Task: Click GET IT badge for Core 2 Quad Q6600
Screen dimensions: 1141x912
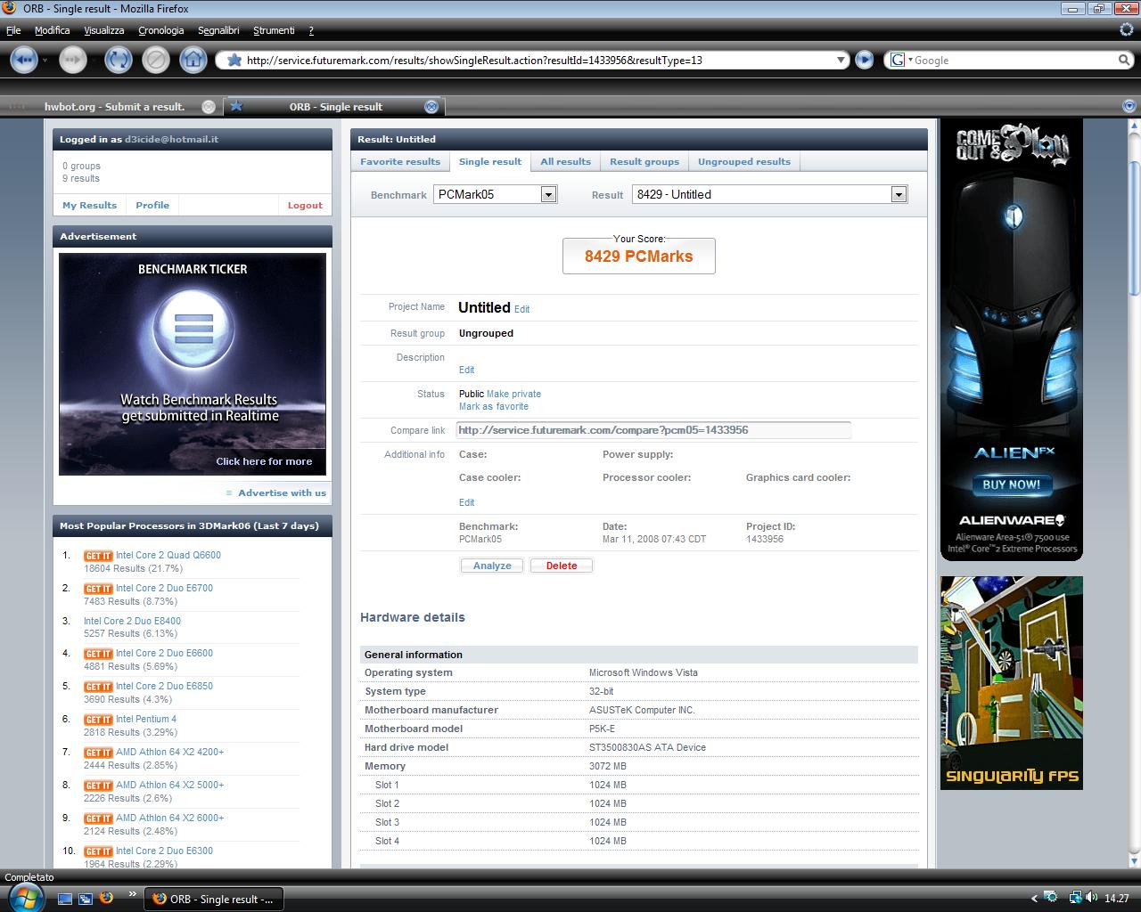Action: point(98,556)
